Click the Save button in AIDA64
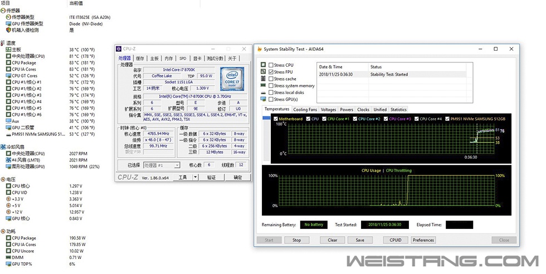The height and width of the screenshot is (274, 546). point(360,240)
